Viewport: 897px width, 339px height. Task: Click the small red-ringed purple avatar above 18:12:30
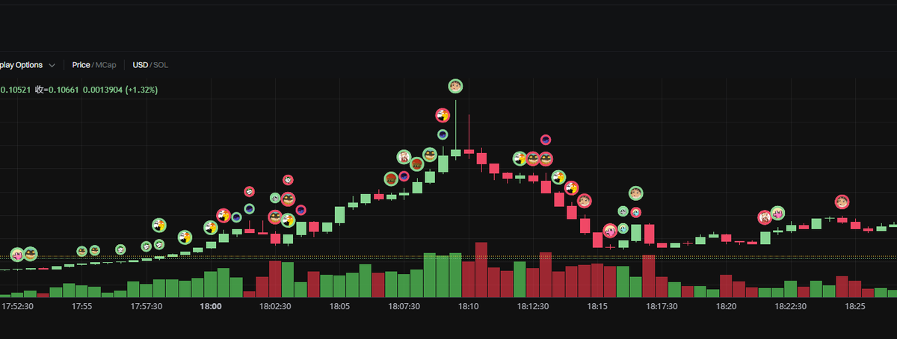(546, 140)
